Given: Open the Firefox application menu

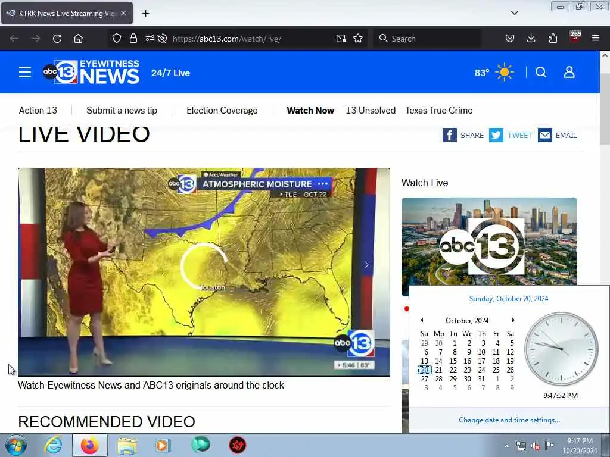Looking at the screenshot, I should (596, 38).
